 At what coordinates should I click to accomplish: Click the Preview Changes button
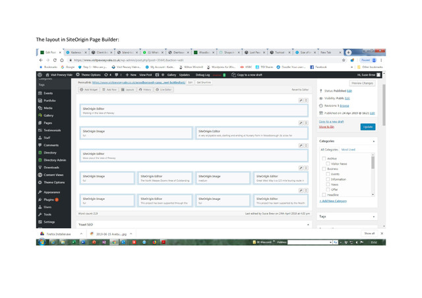point(362,83)
